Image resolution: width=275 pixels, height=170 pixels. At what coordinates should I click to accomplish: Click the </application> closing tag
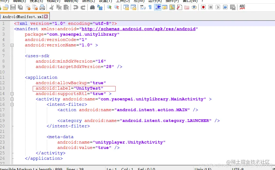pyautogui.click(x=44, y=158)
